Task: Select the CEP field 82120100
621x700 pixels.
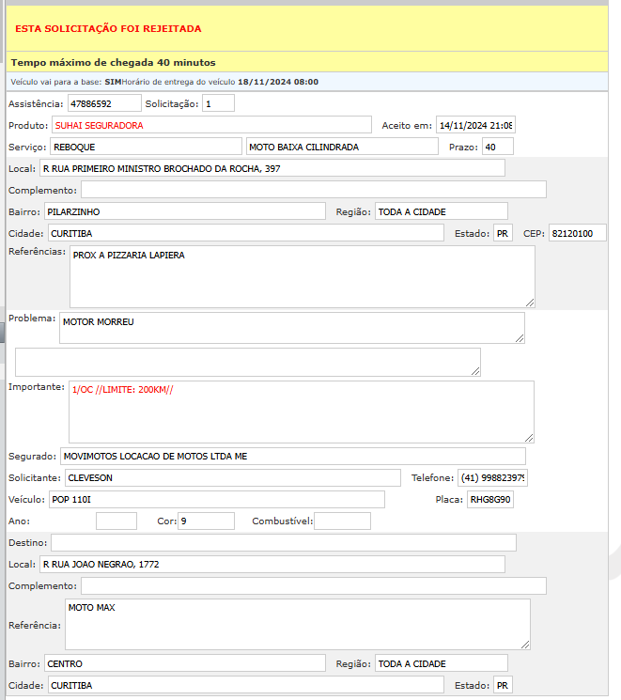Action: [577, 233]
